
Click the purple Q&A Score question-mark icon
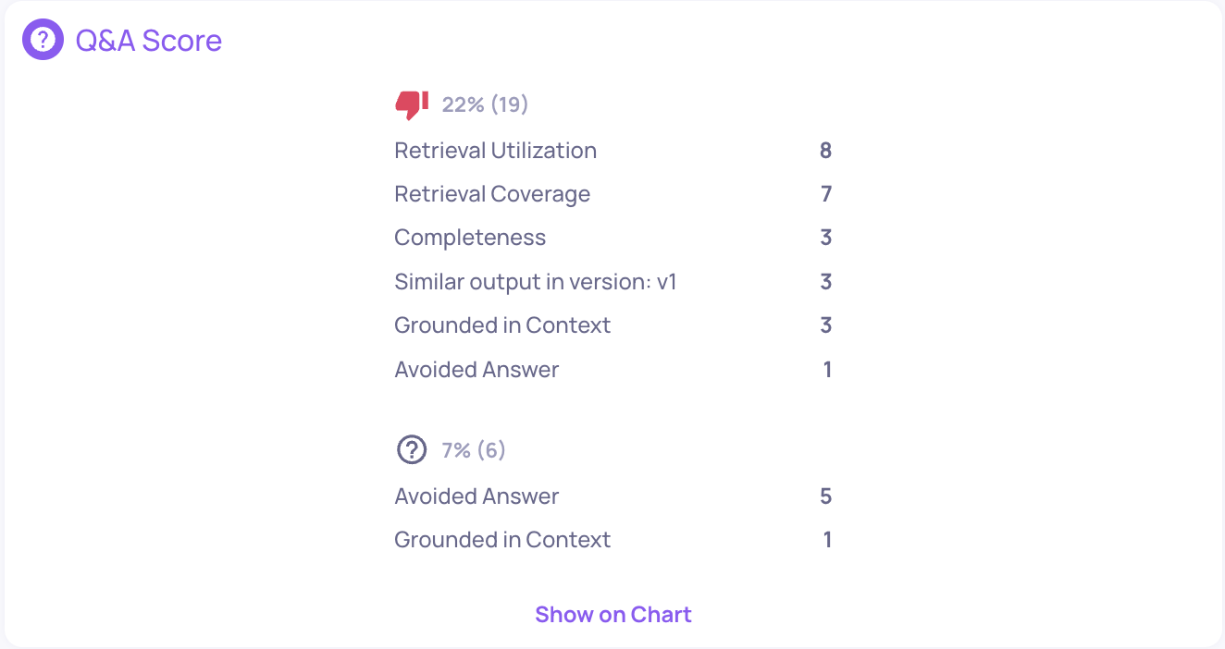43,40
